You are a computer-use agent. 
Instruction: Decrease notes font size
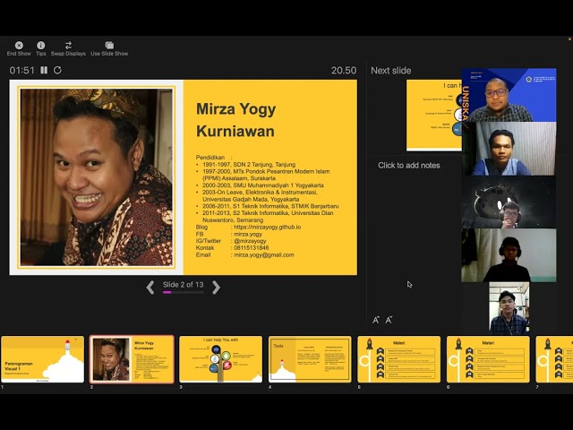389,320
